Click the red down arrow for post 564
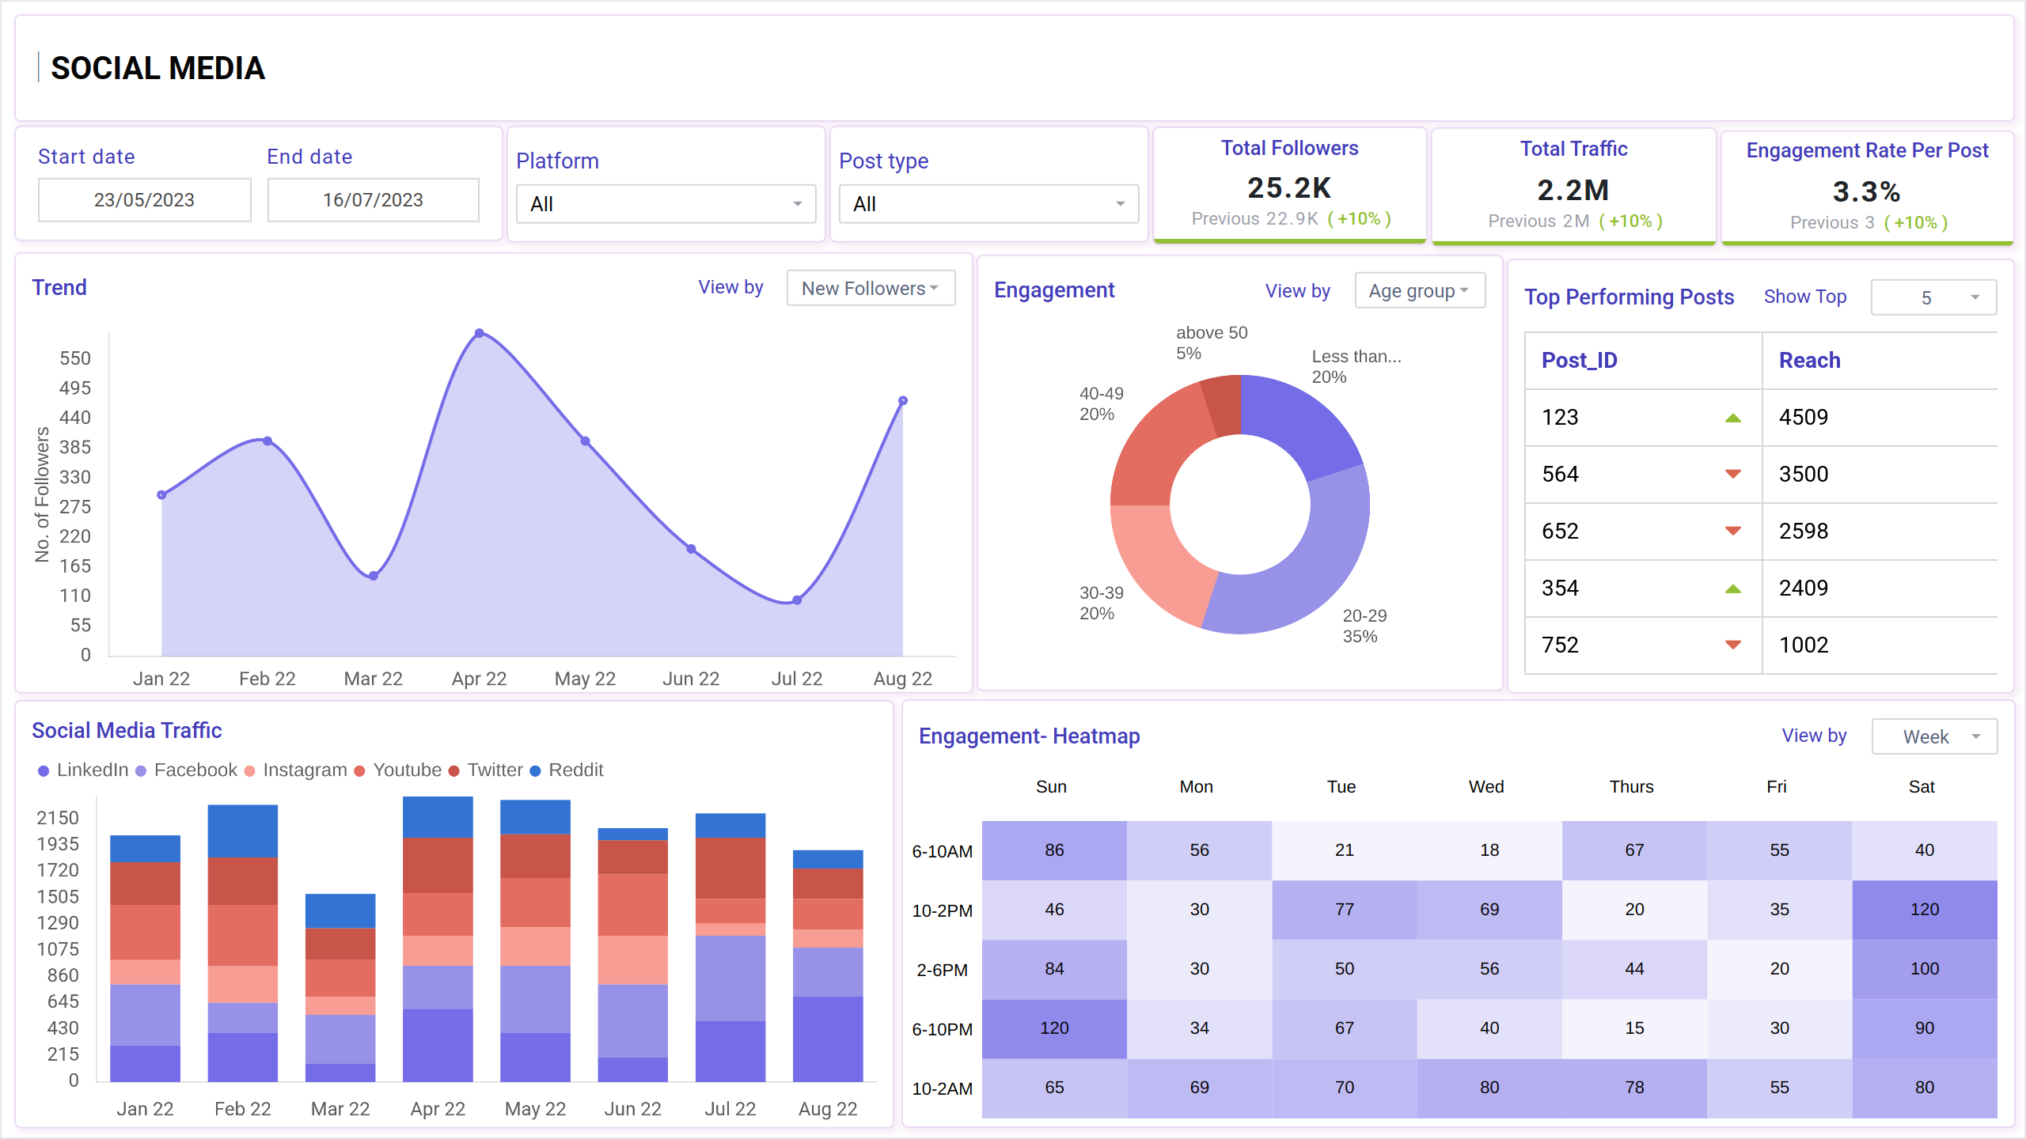2026x1139 pixels. click(1732, 474)
